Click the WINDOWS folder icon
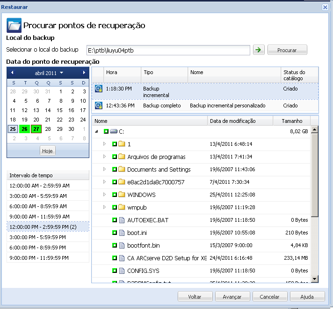This screenshot has height=309, width=333. 122,195
